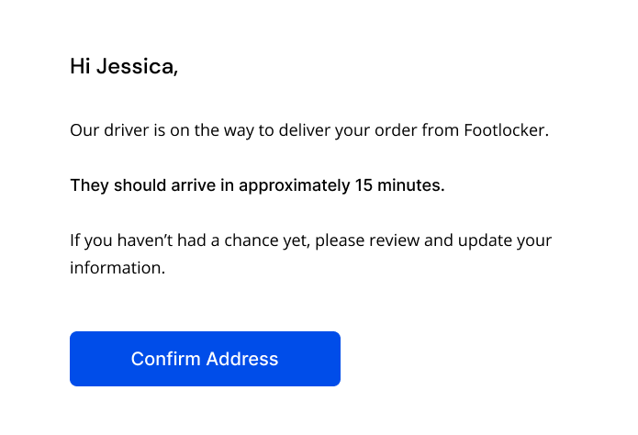
Task: Click the word "Address" inside the blue button
Action: (x=242, y=359)
